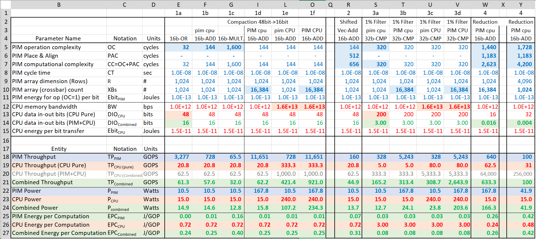Select the 2,643.9 Combined Throughput cell

(457, 182)
